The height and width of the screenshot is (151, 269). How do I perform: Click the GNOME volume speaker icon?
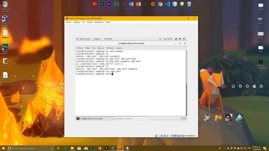[x=180, y=39]
